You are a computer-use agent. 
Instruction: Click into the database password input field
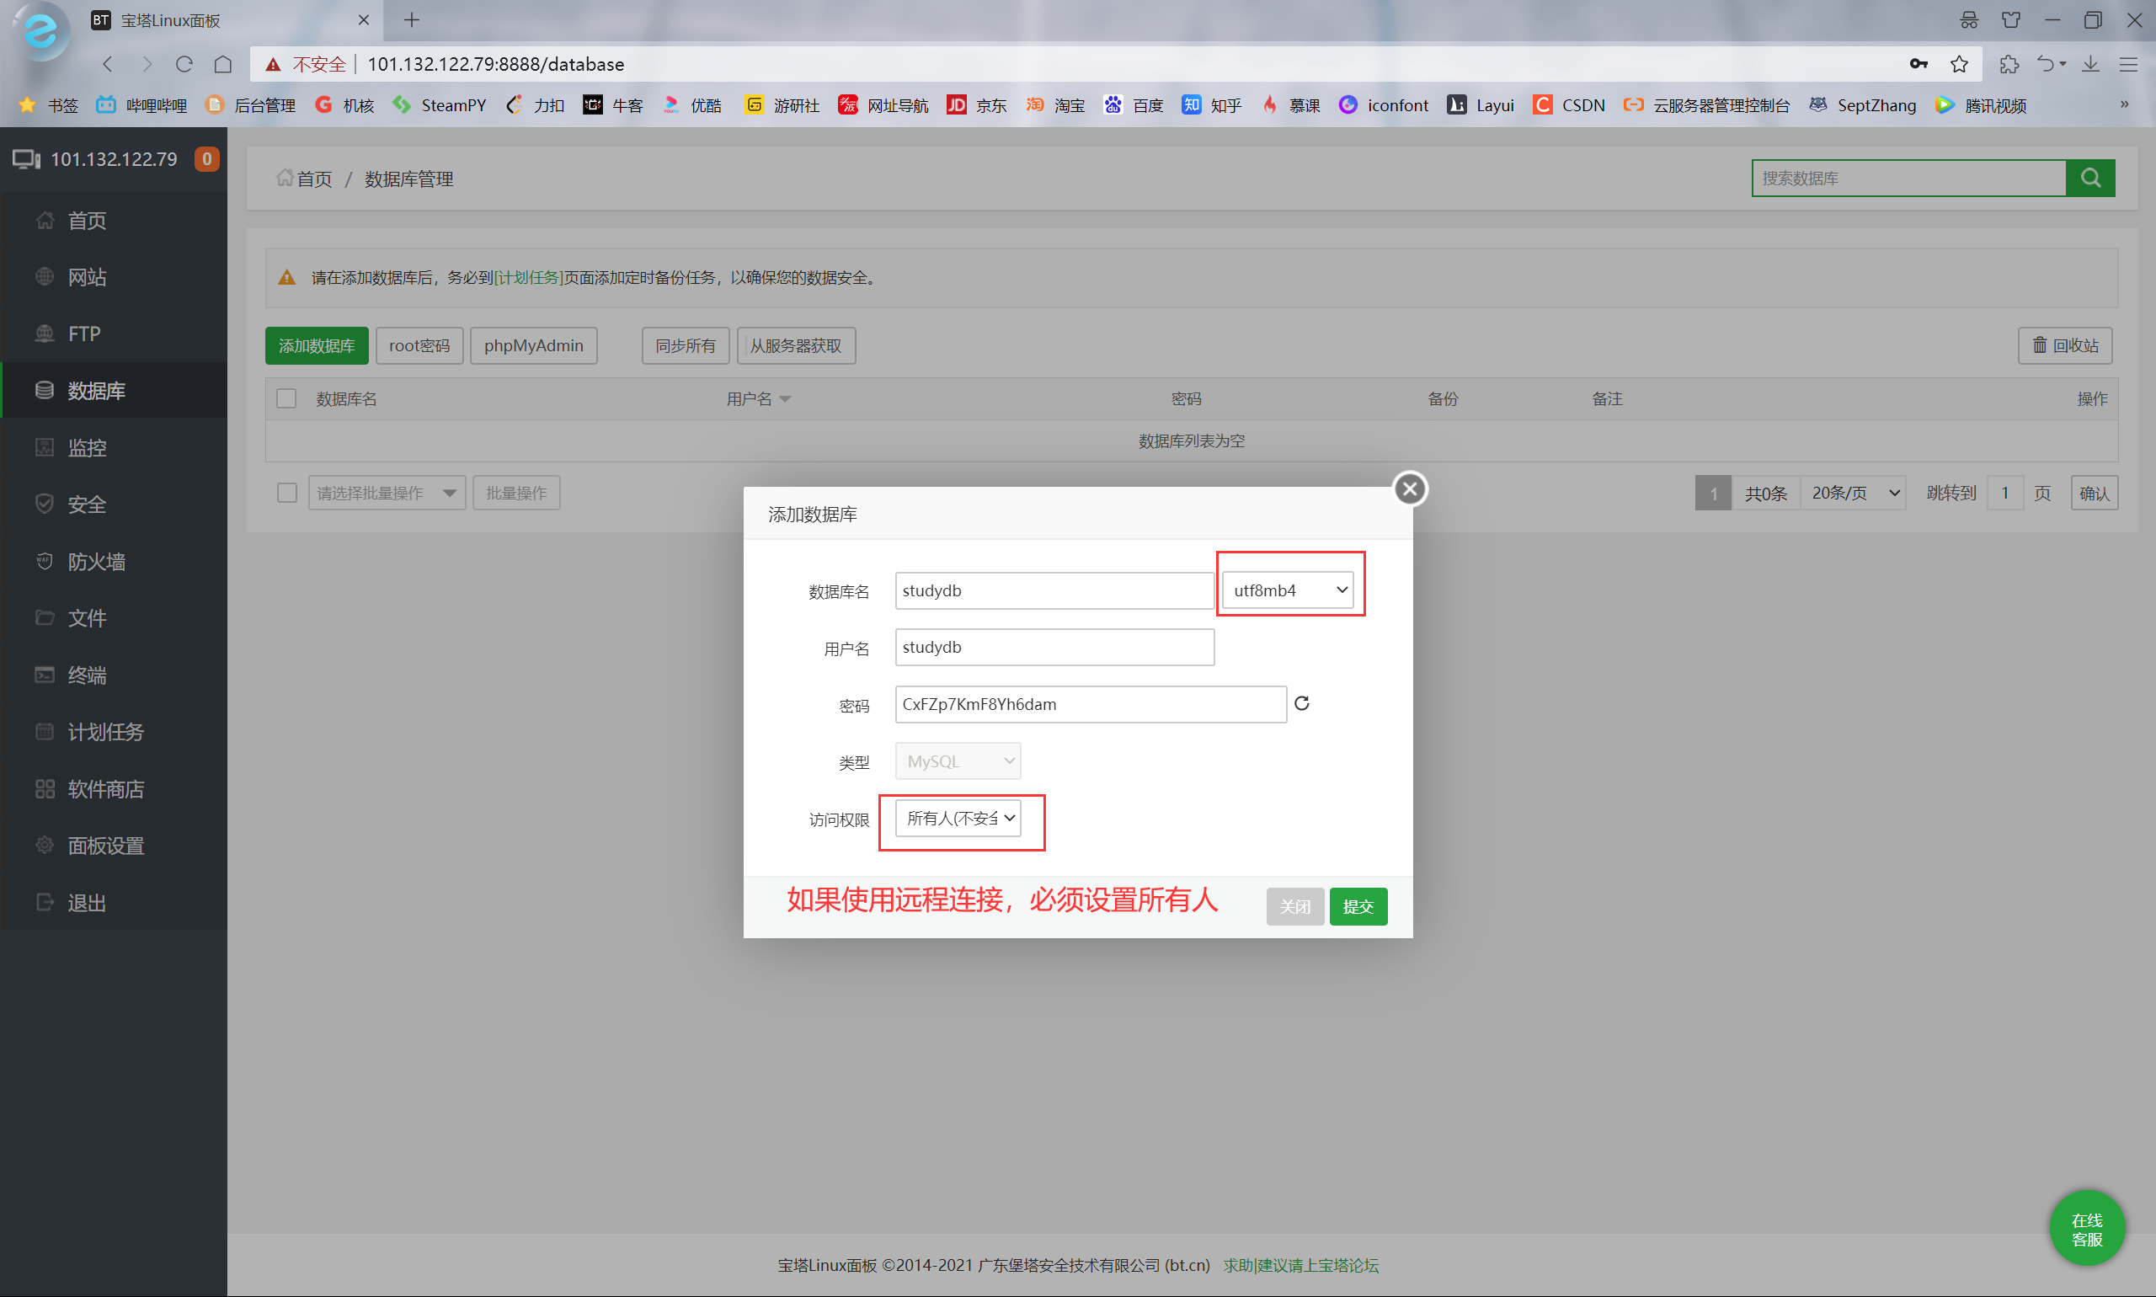(x=1089, y=704)
